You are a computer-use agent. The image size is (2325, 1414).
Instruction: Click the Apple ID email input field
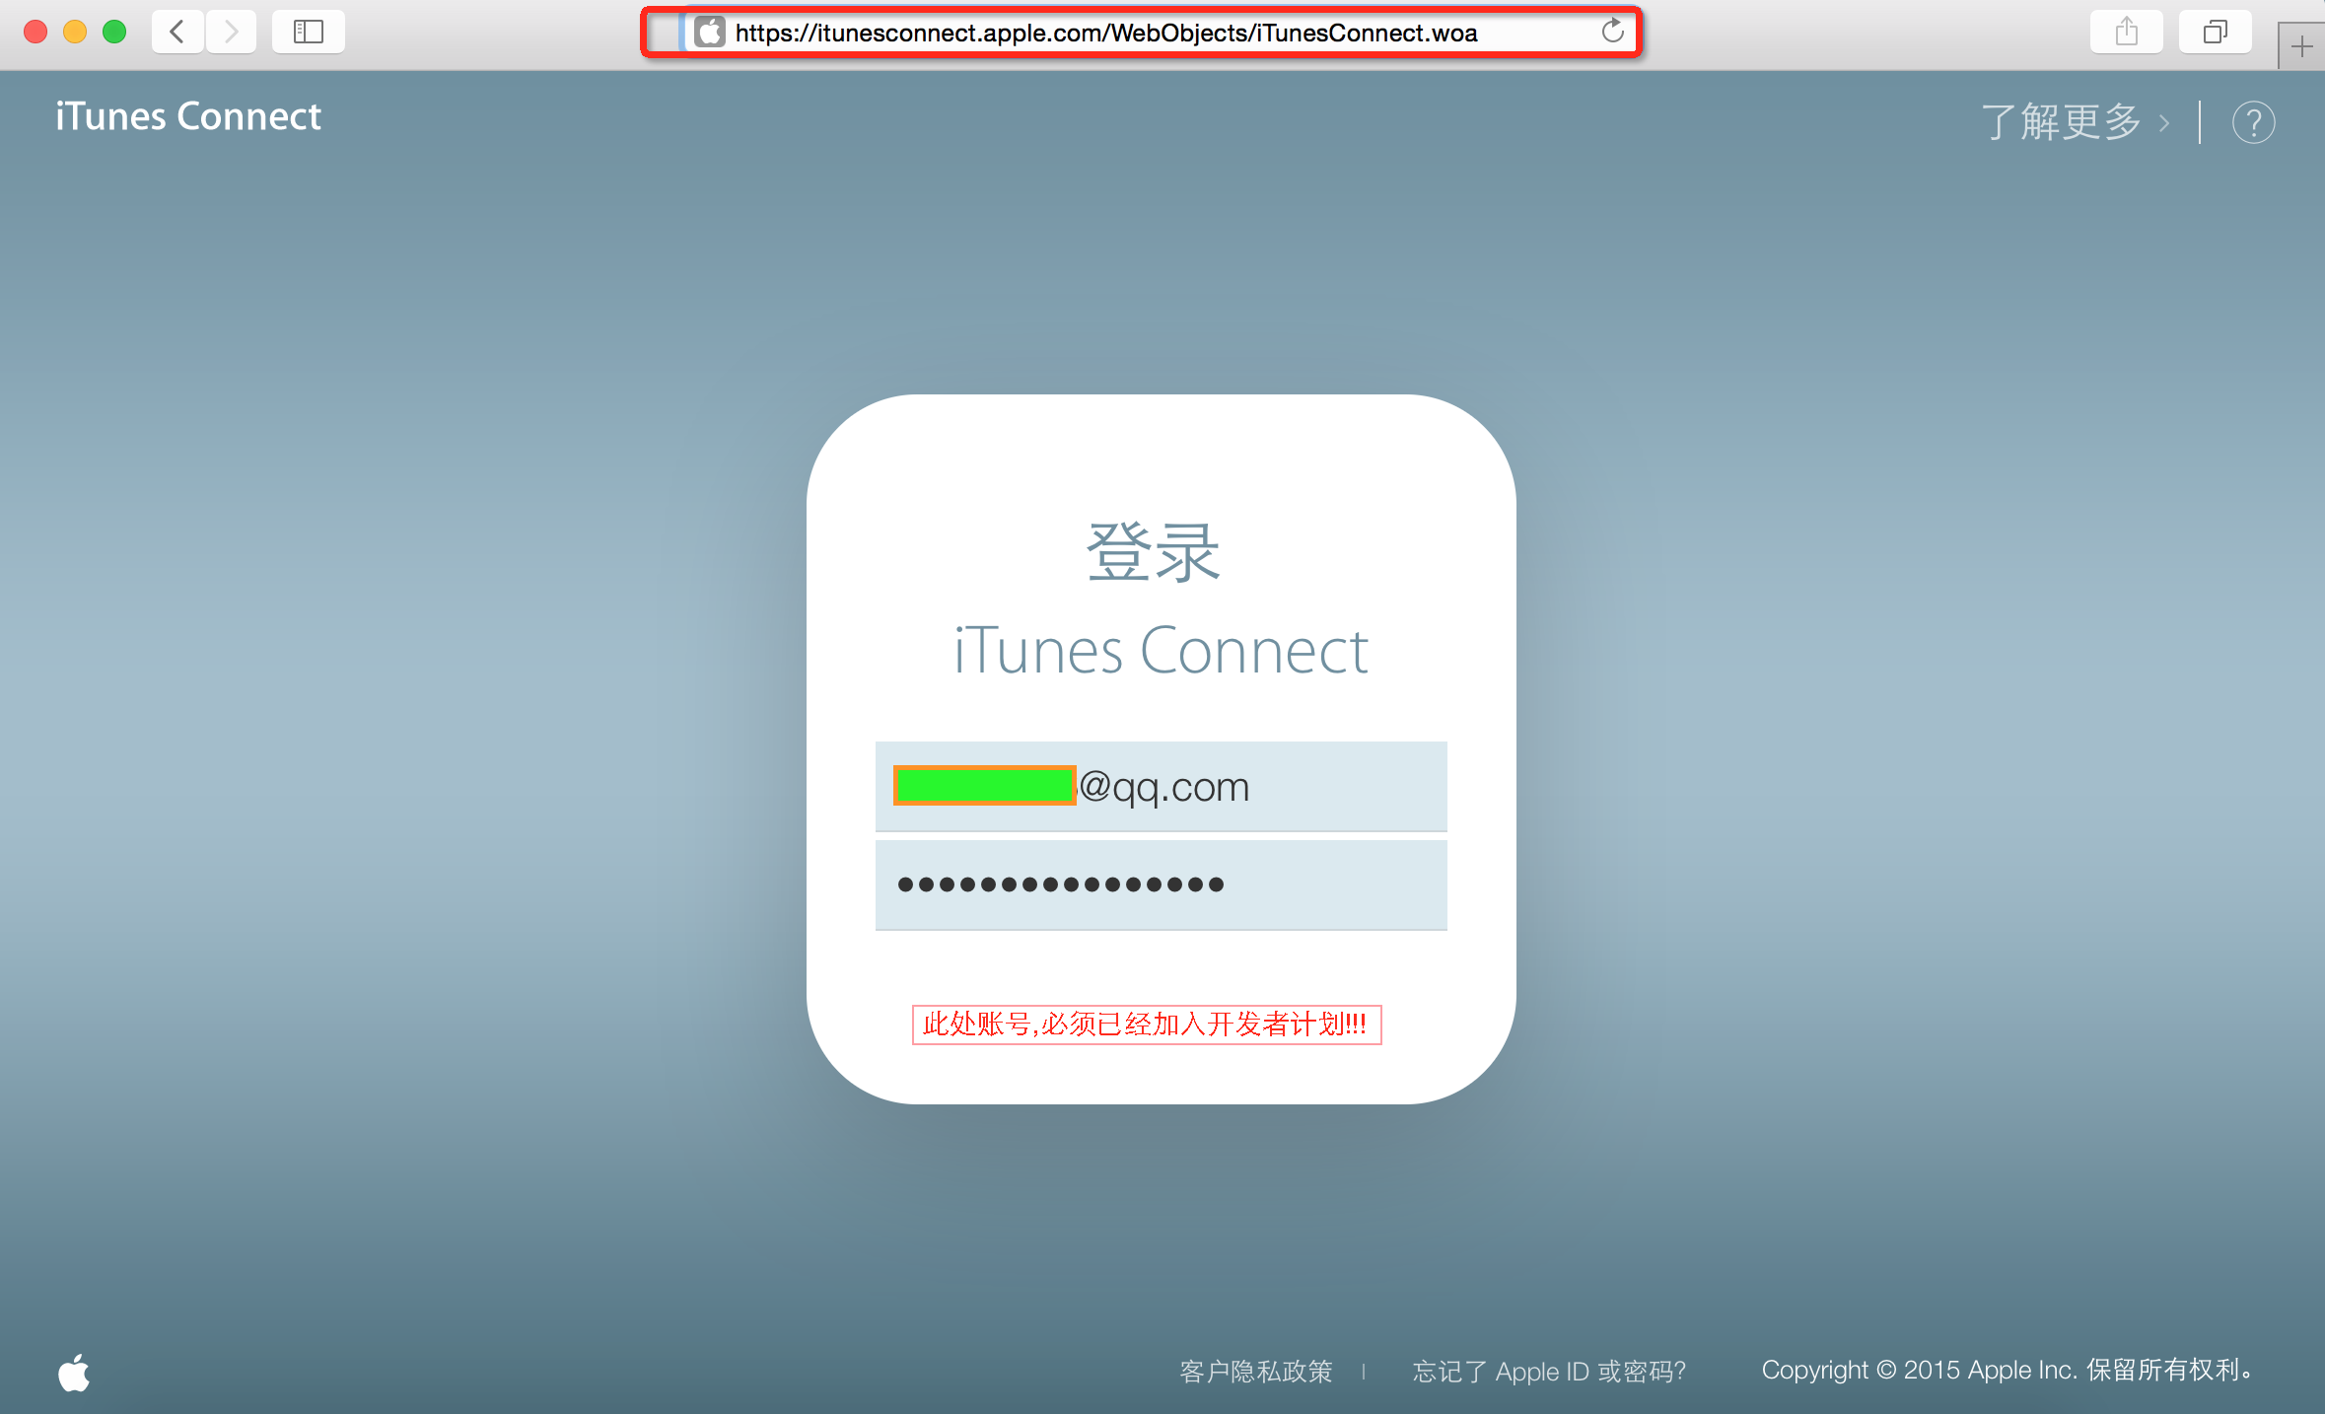(1161, 786)
